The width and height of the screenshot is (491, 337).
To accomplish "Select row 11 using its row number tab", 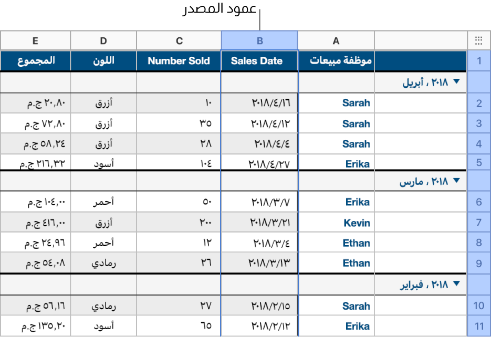I will coord(478,326).
